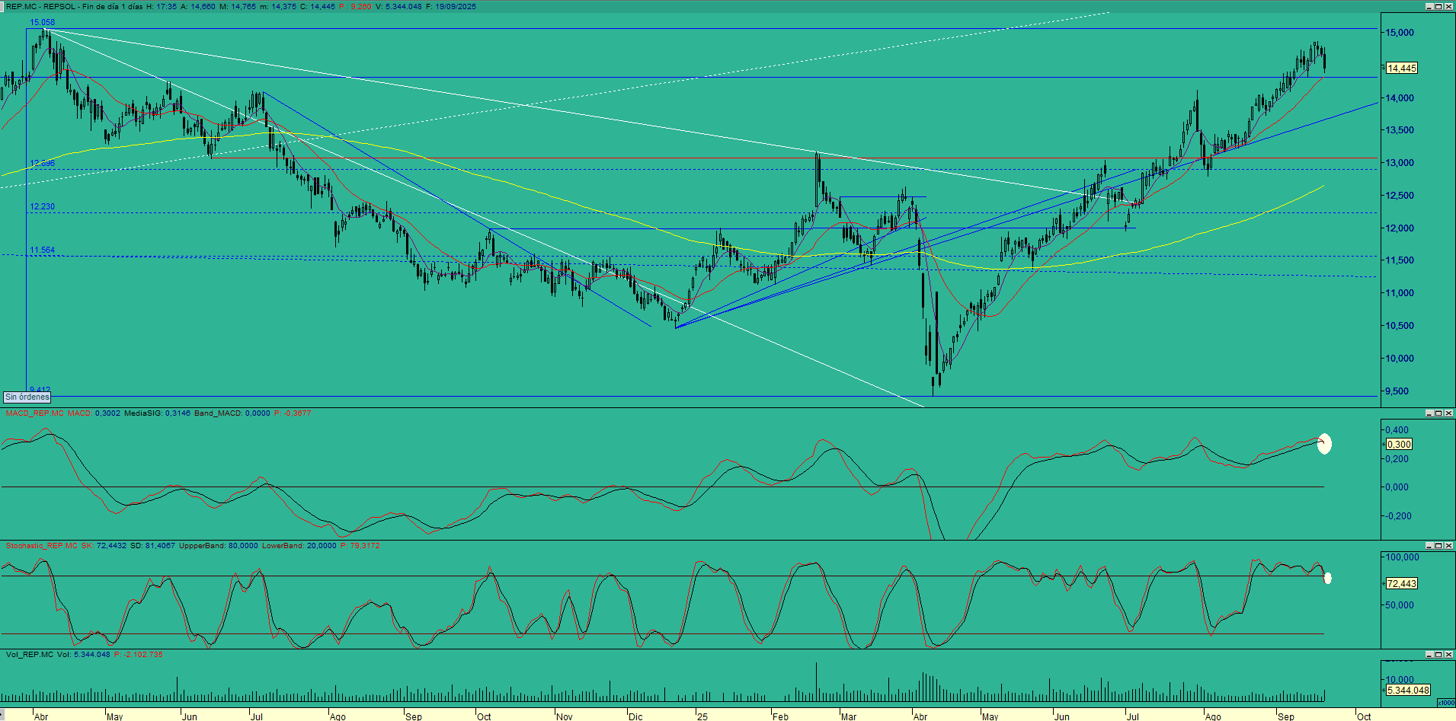Click the Vol_REP.MC panel title
The height and width of the screenshot is (721, 1456).
(x=30, y=655)
